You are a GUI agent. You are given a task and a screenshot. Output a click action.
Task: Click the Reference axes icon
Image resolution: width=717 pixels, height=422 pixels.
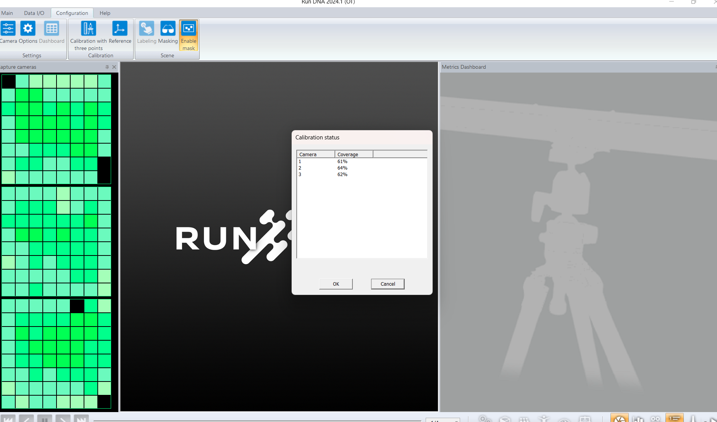[x=119, y=29]
